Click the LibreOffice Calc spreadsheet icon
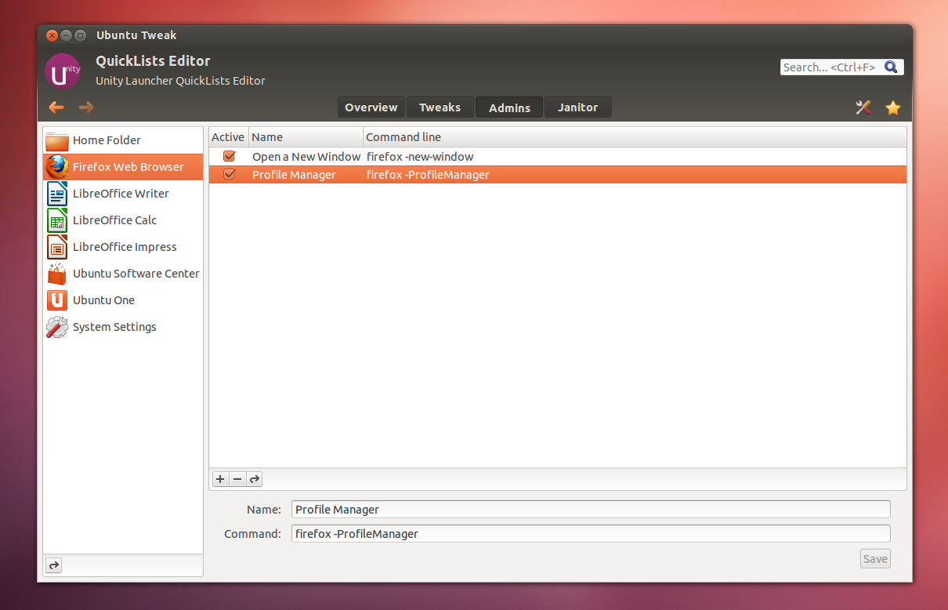Image resolution: width=948 pixels, height=610 pixels. click(56, 220)
